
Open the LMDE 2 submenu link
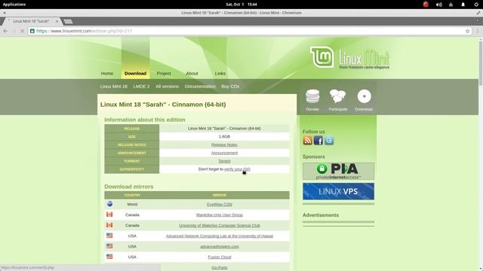(141, 87)
